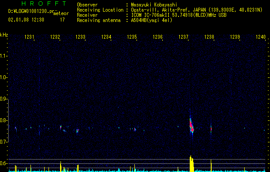Select antenna value A504HB(yagi 4el)

(152, 20)
